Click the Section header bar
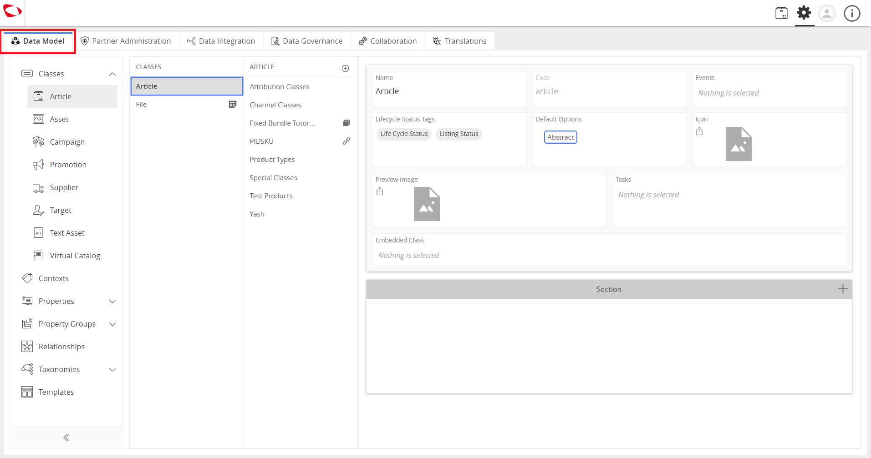This screenshot has width=871, height=458. point(609,289)
